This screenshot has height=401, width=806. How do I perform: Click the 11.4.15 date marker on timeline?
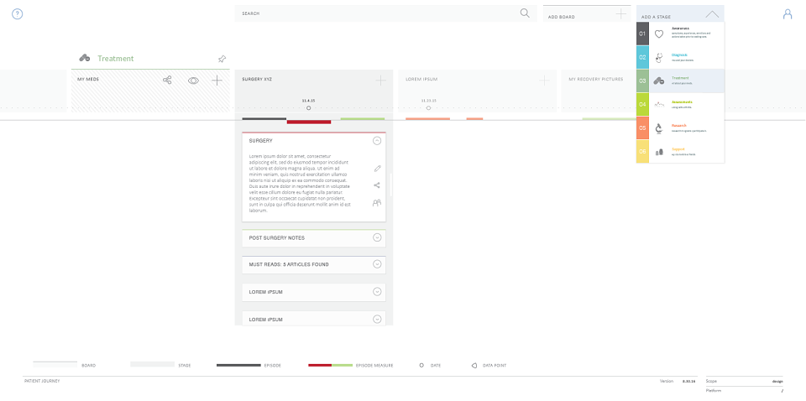pyautogui.click(x=308, y=108)
